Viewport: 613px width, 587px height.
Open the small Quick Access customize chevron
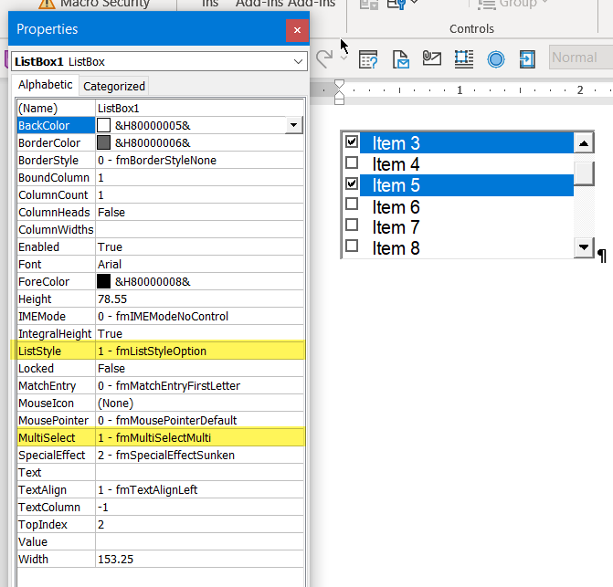pos(343,58)
